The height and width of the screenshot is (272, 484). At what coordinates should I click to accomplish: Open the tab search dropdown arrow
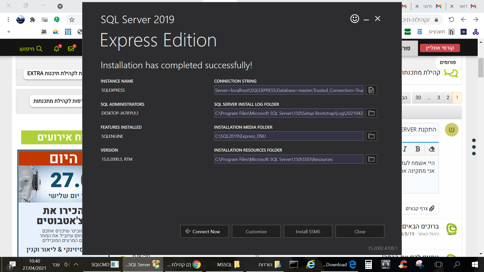click(x=60, y=6)
